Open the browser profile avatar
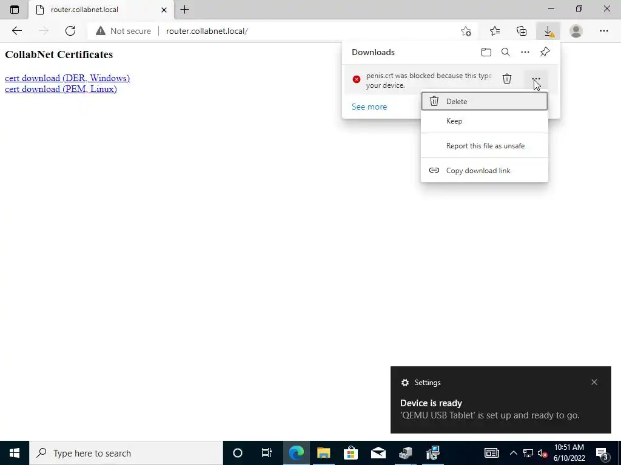The image size is (621, 465). pos(576,31)
